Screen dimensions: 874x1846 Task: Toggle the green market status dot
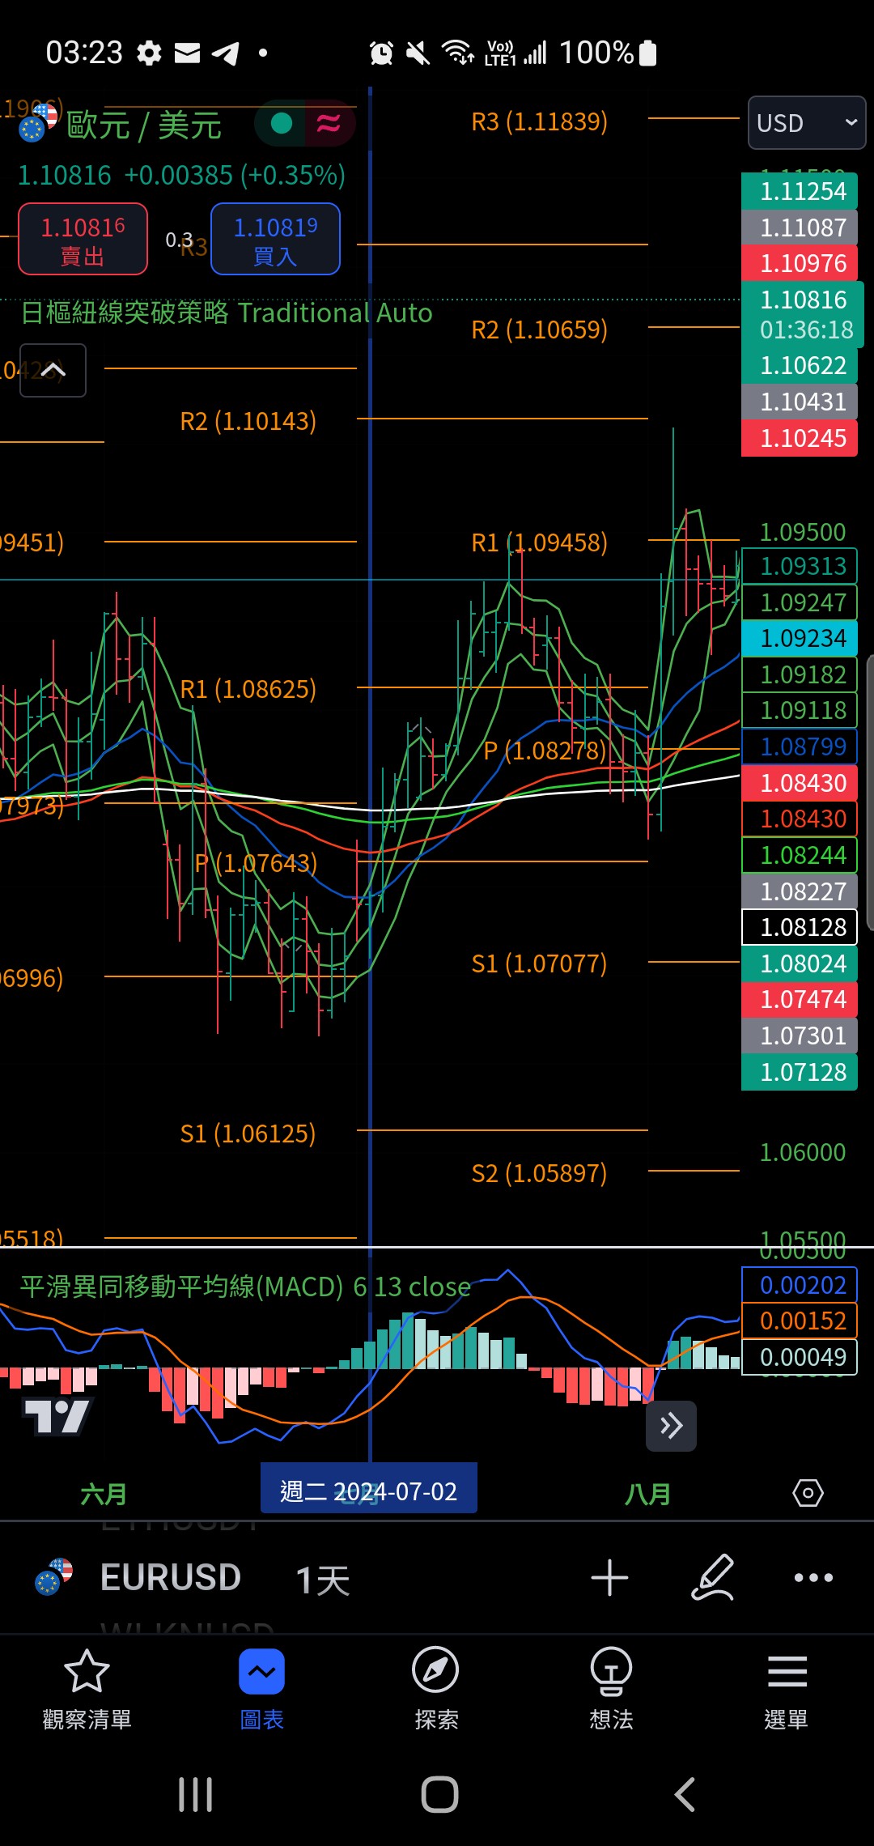[x=282, y=123]
